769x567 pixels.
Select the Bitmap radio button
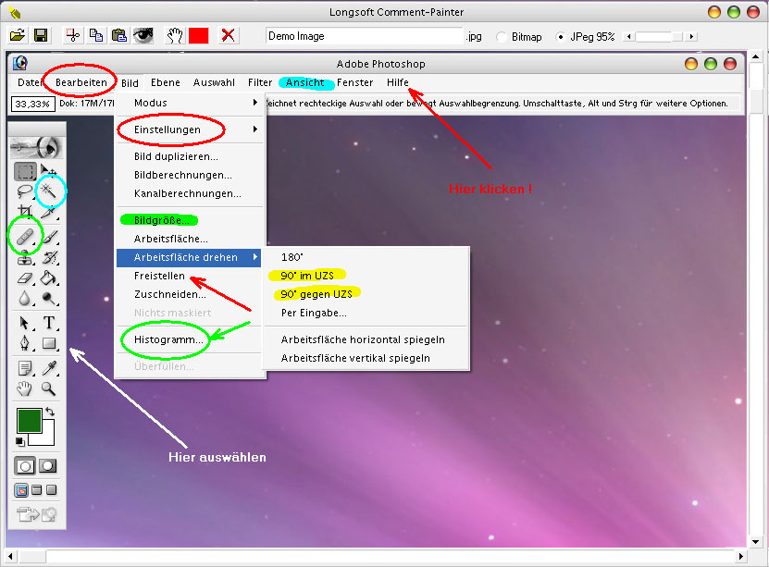pyautogui.click(x=502, y=37)
